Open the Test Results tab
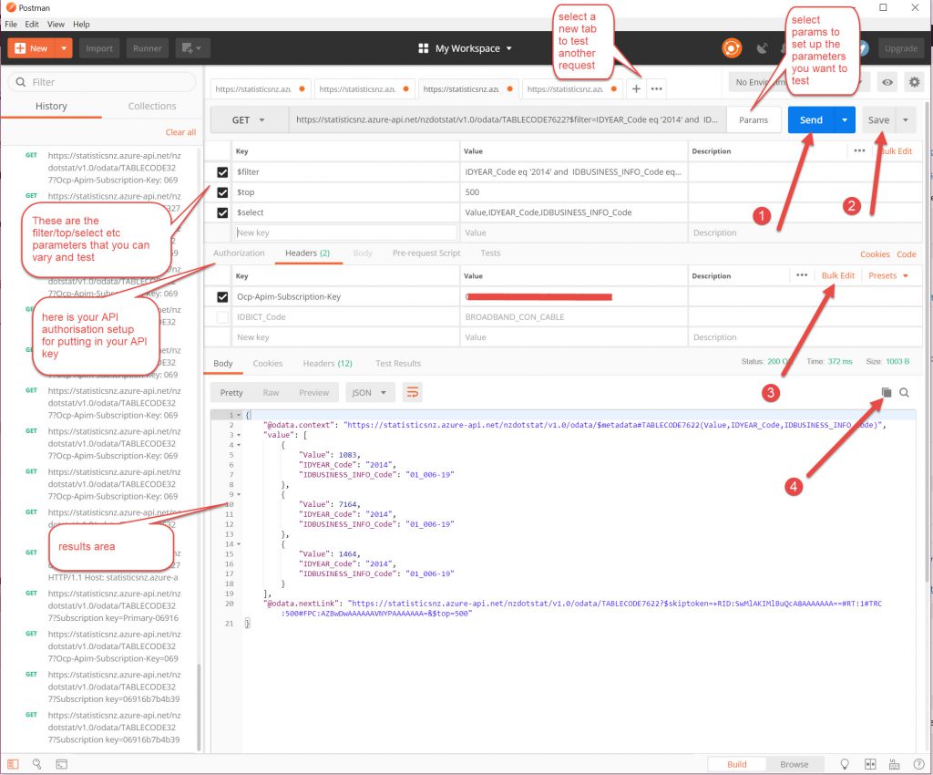Image resolution: width=933 pixels, height=775 pixels. [397, 363]
